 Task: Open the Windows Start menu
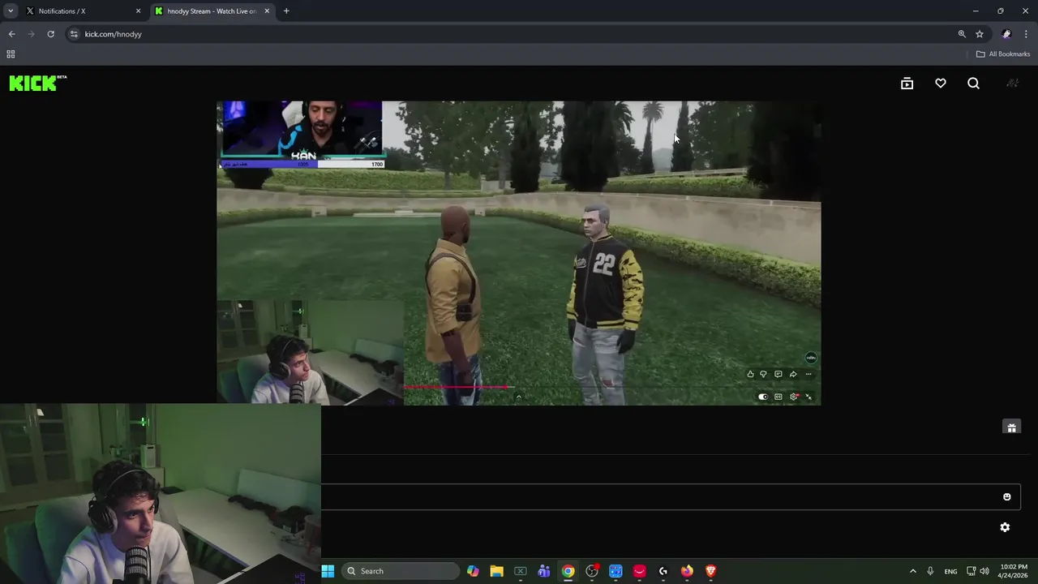(328, 571)
